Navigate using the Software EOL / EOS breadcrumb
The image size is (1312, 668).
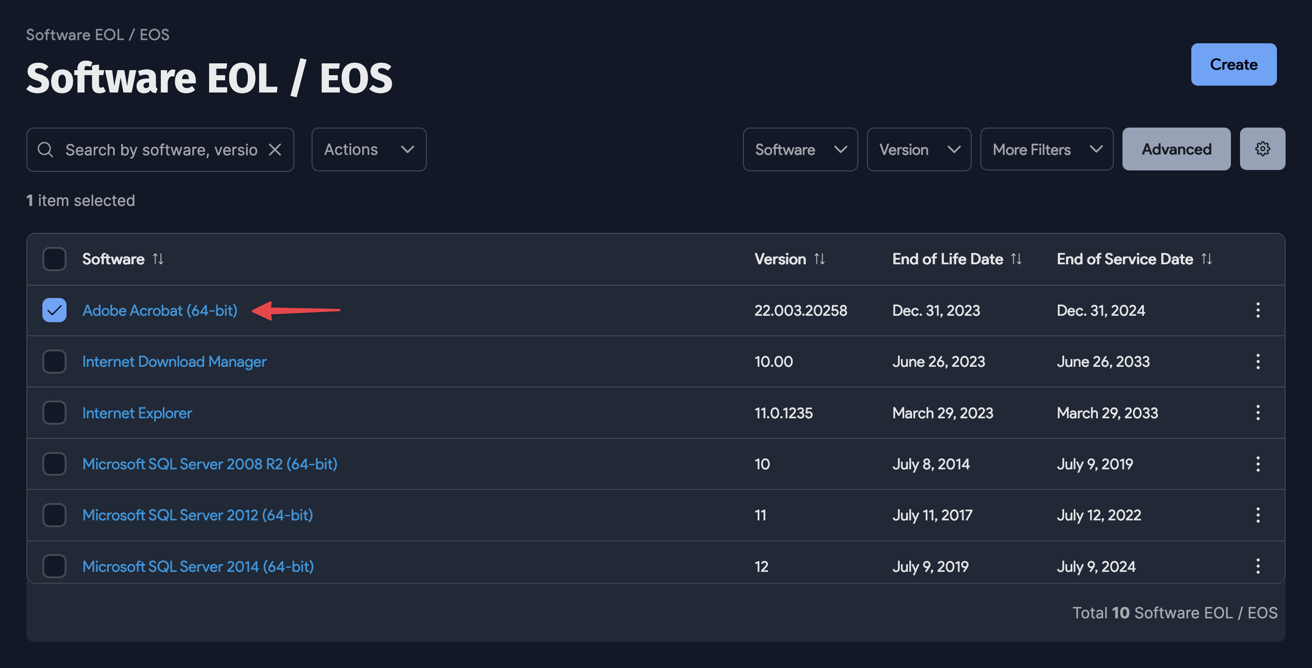click(x=98, y=35)
